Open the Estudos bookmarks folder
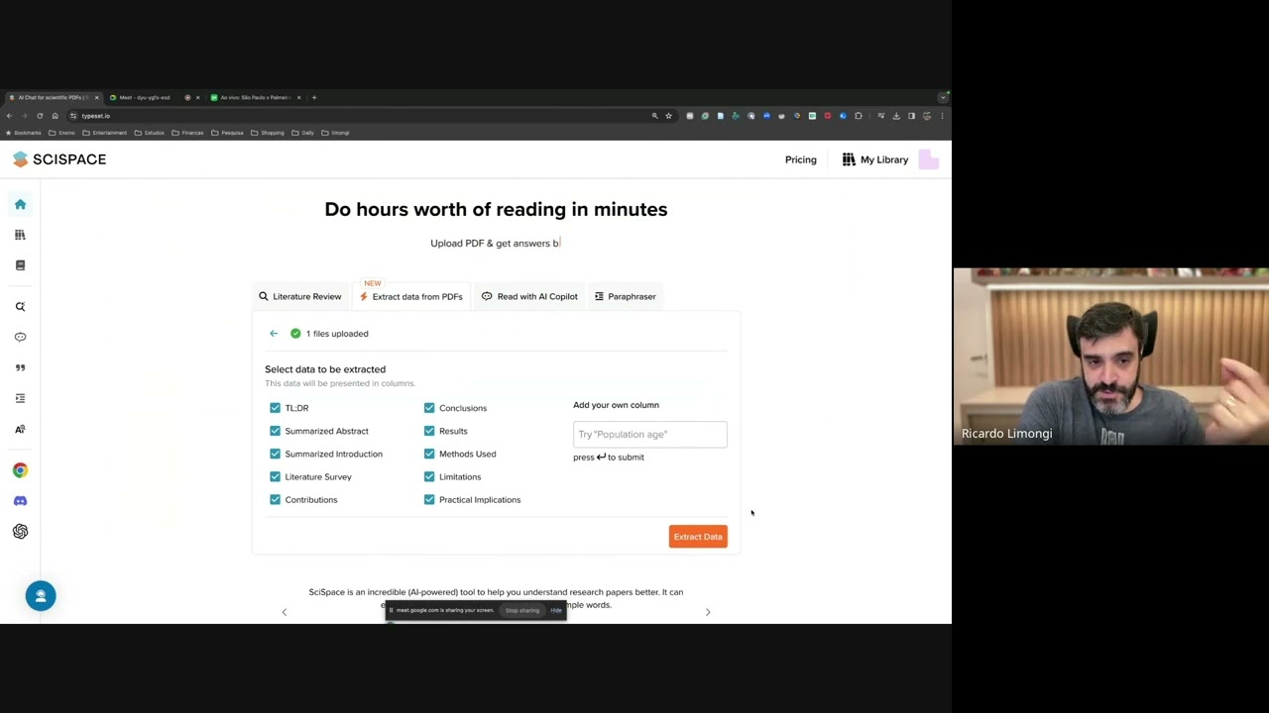The width and height of the screenshot is (1269, 713). [x=150, y=133]
